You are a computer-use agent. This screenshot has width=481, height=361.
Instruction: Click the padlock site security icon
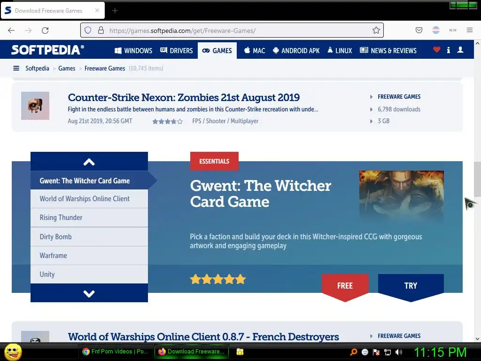101,30
